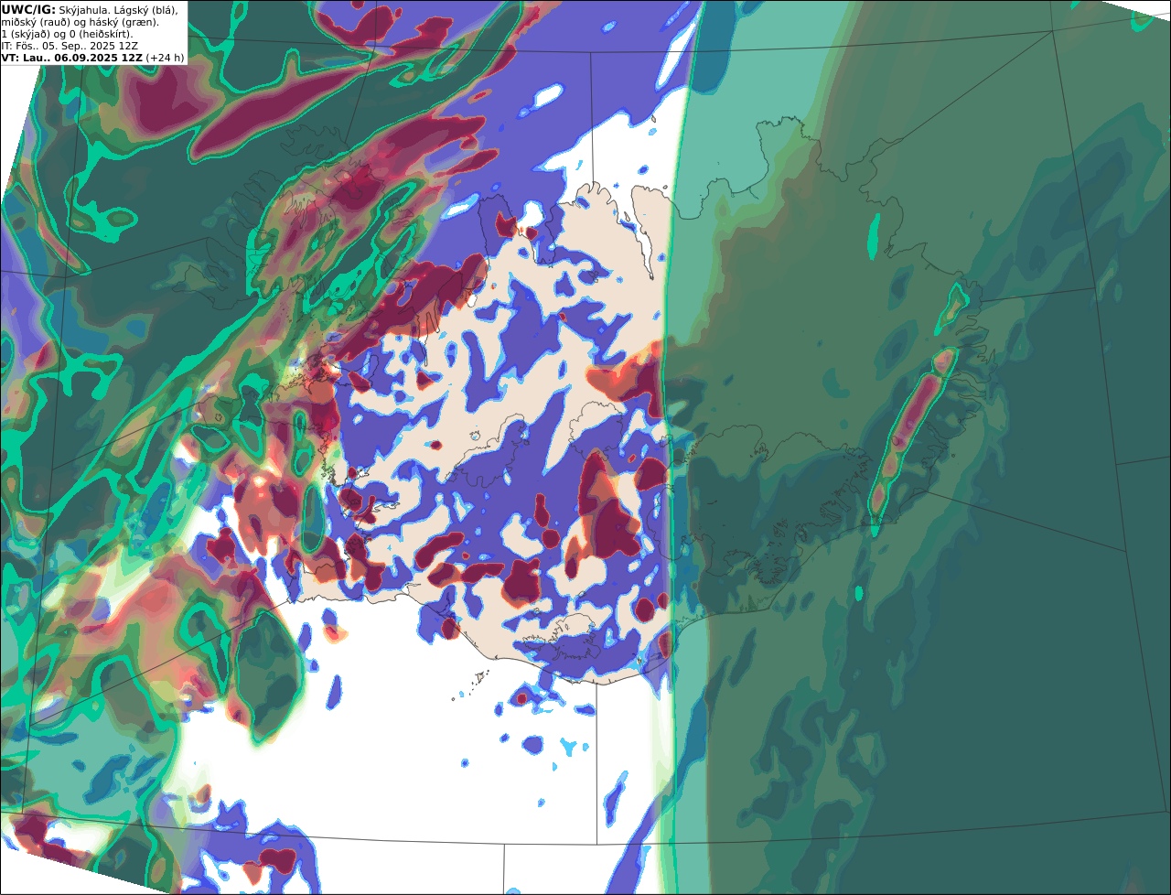This screenshot has width=1171, height=895.
Task: Click the '0 (heiðskírt)' legend text
Action: [x=101, y=35]
